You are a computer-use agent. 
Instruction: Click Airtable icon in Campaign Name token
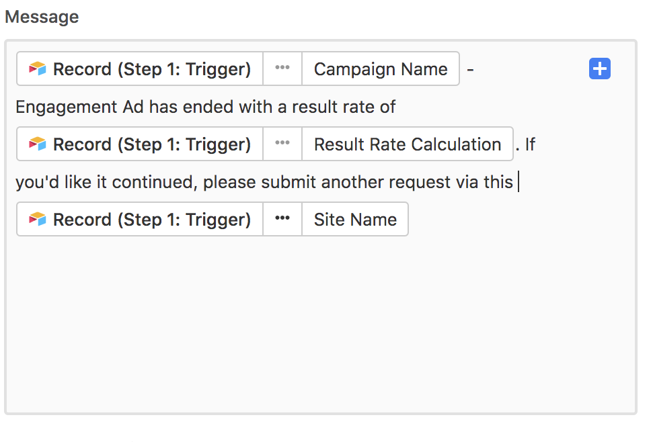point(38,69)
